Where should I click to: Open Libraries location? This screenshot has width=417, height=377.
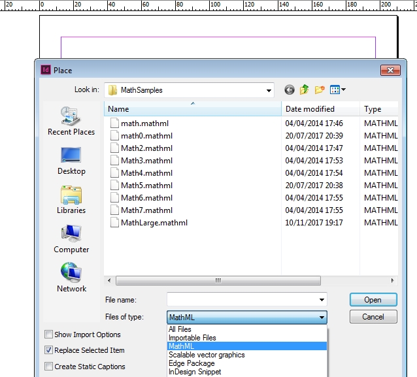pos(71,200)
